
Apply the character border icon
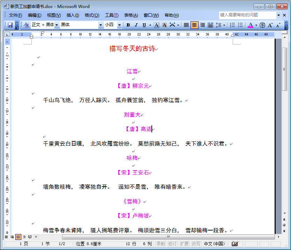[156, 25]
